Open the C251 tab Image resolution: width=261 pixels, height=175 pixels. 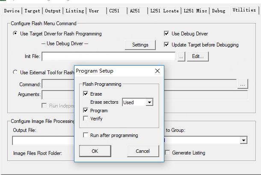[x=114, y=11]
